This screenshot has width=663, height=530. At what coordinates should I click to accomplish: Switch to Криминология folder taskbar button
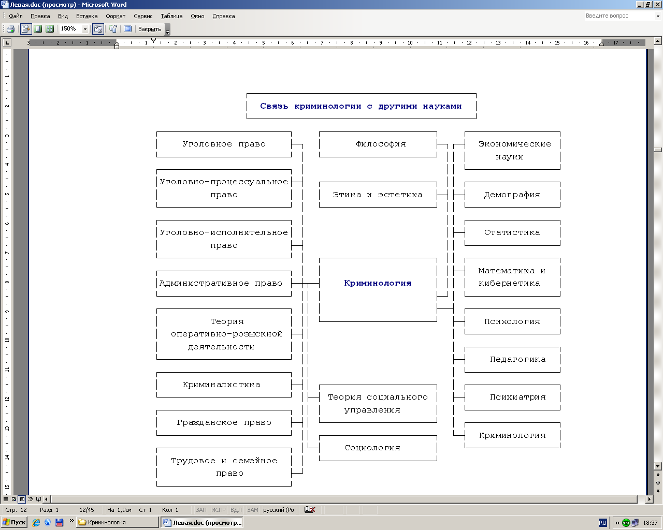pos(118,523)
